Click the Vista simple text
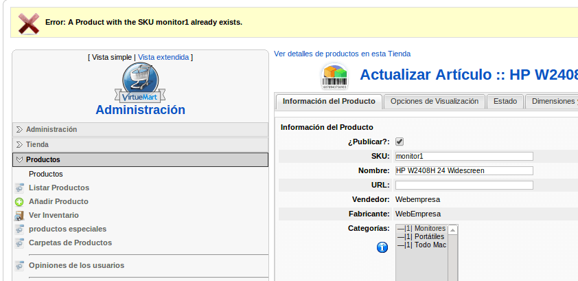 click(112, 57)
